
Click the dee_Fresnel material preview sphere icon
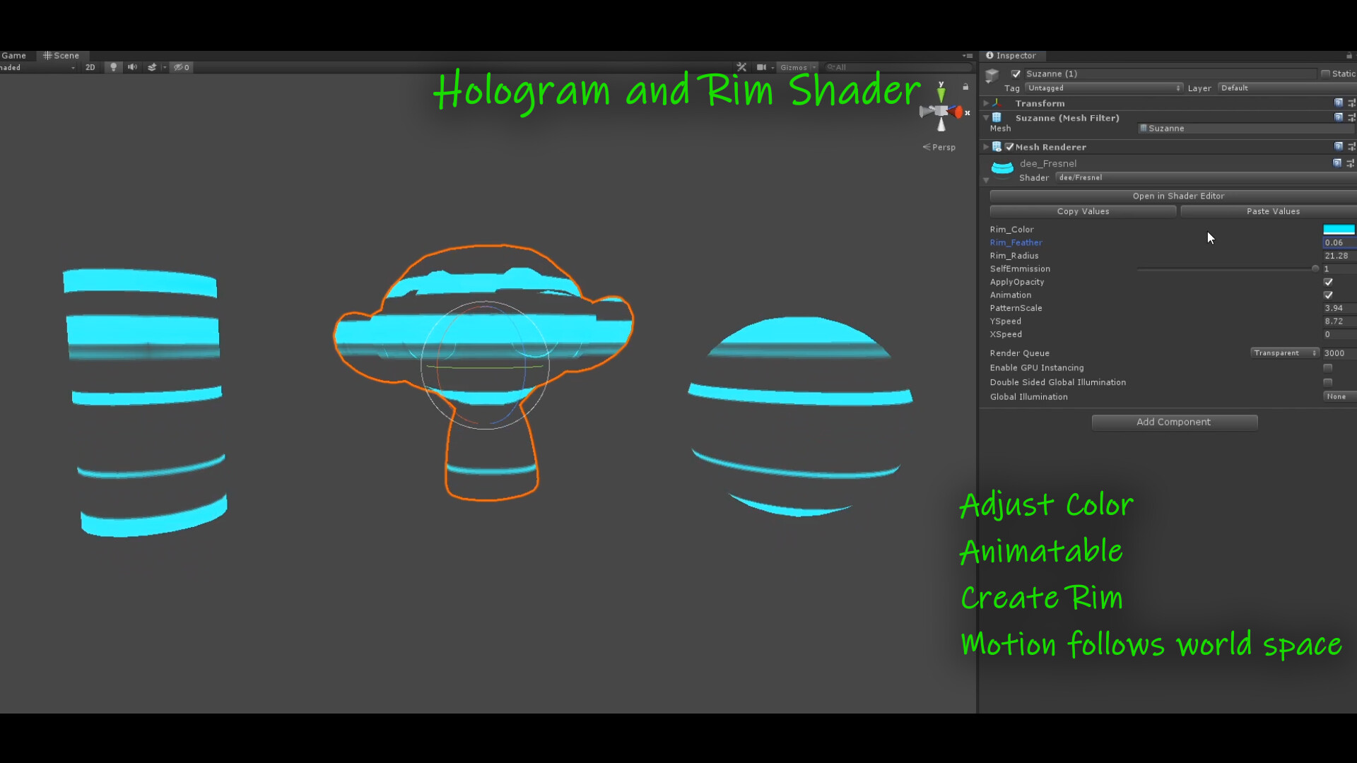[1001, 168]
